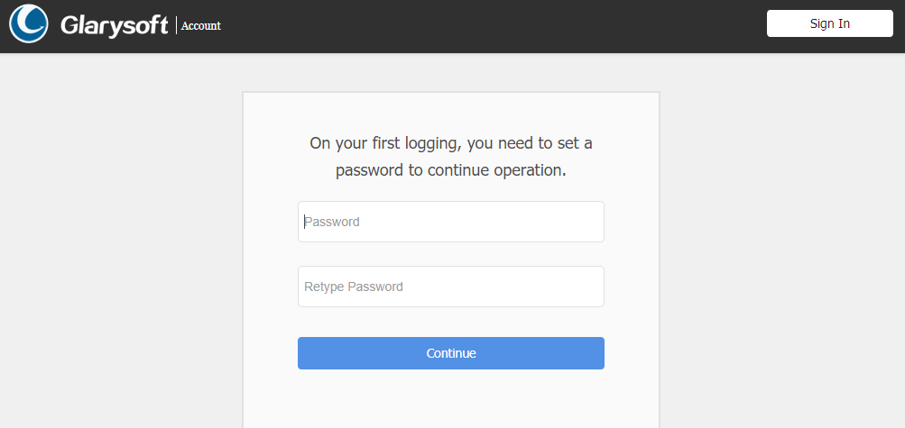Go to sign-in via top-right white button
The image size is (905, 428).
pos(829,23)
